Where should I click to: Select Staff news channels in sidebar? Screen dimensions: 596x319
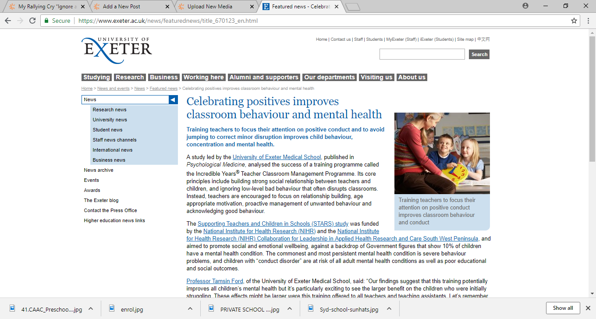(114, 140)
